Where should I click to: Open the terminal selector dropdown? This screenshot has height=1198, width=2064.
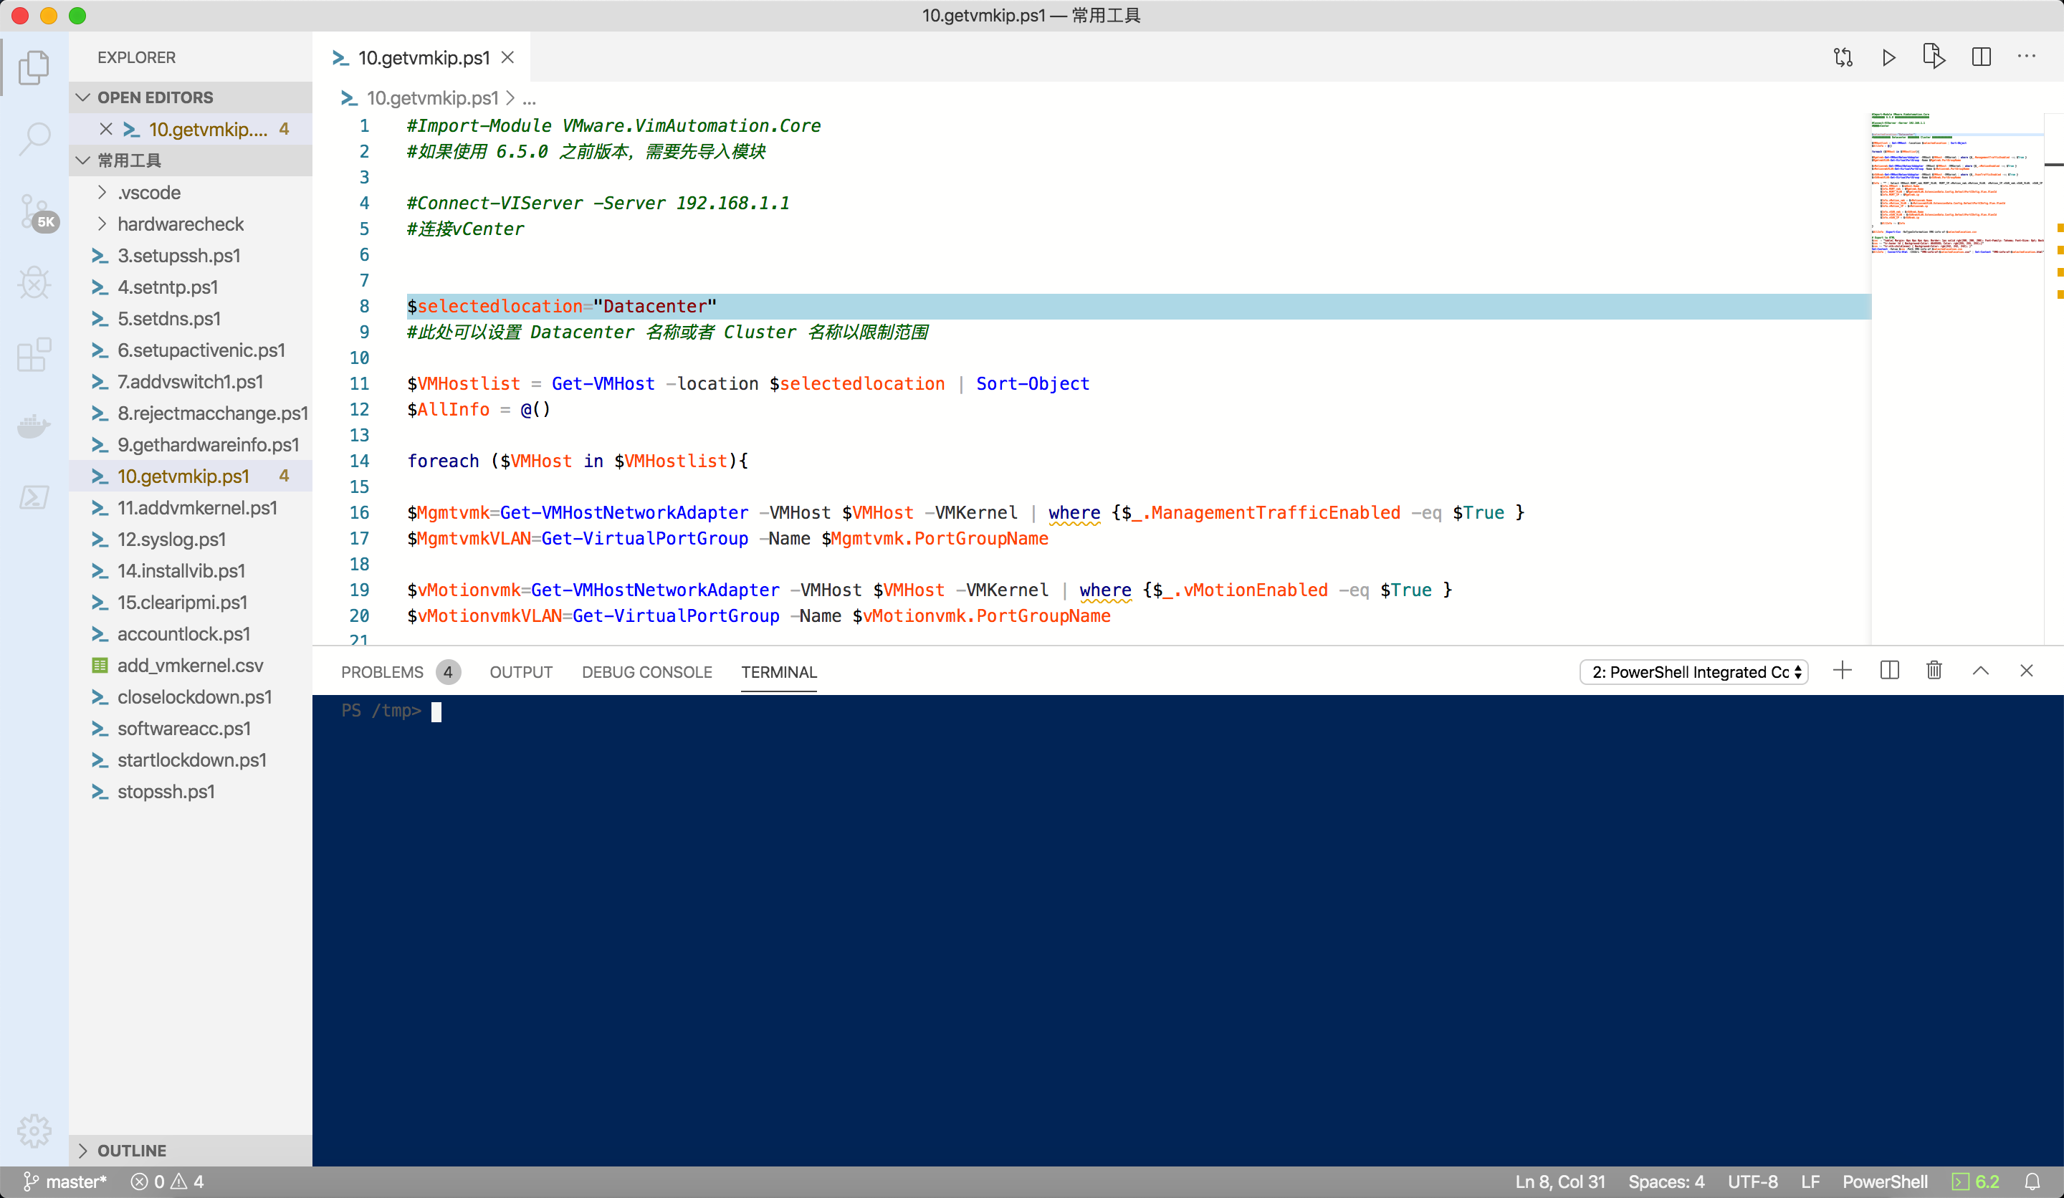click(1693, 672)
